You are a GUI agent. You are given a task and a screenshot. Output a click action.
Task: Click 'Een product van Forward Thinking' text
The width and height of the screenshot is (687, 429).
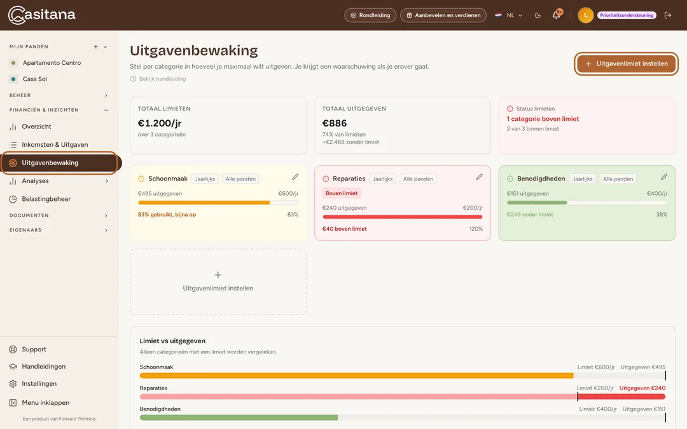(x=59, y=419)
